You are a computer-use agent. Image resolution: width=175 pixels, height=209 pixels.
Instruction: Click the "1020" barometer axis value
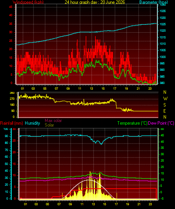pos(163,31)
